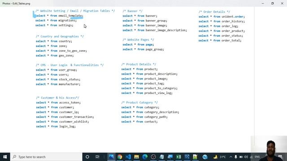The height and width of the screenshot is (161, 287).
Task: Click the taskbar search box
Action: 46,157
